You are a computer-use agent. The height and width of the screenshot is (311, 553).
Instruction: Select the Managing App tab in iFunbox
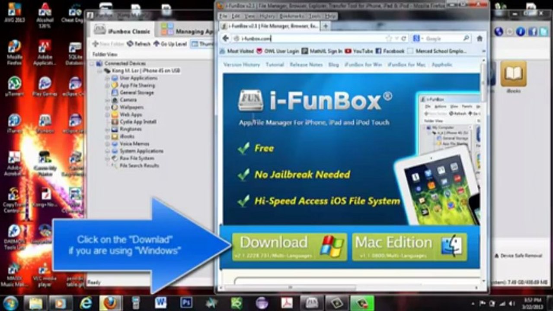coord(187,31)
